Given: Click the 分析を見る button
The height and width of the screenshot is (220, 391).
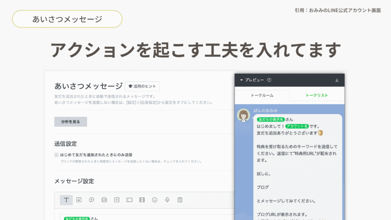Looking at the screenshot, I should [71, 122].
